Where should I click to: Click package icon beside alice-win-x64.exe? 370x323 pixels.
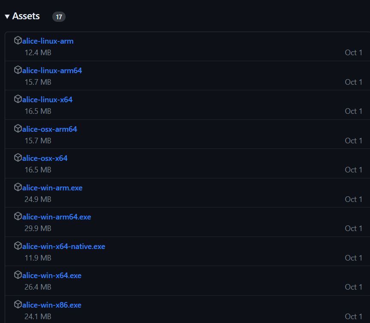tap(18, 275)
